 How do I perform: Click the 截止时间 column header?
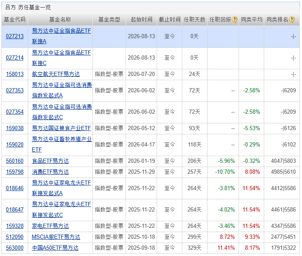point(170,19)
